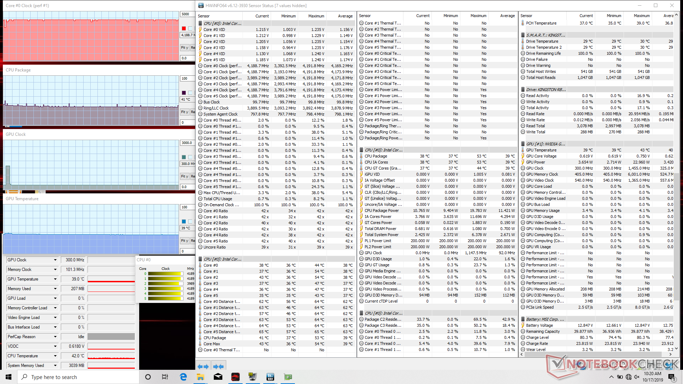Click the thermometer icon beside PCH Temperature
Viewport: 683px width, 384px height.
point(523,23)
